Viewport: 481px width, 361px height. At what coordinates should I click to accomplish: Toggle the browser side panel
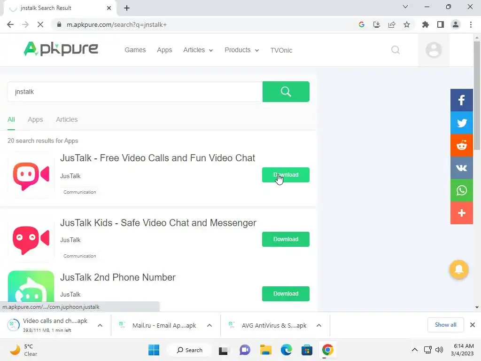[x=441, y=24]
